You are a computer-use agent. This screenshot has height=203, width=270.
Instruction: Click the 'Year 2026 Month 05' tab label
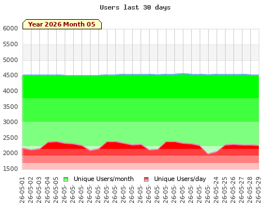tap(62, 24)
